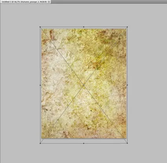The image size is (167, 163).
Task: Click the gray canvas right of the texture
Action: point(147,84)
